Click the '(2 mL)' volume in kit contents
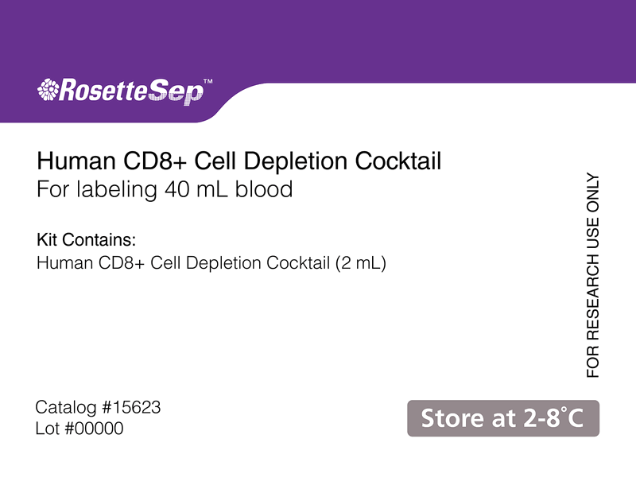The image size is (636, 489). [361, 263]
